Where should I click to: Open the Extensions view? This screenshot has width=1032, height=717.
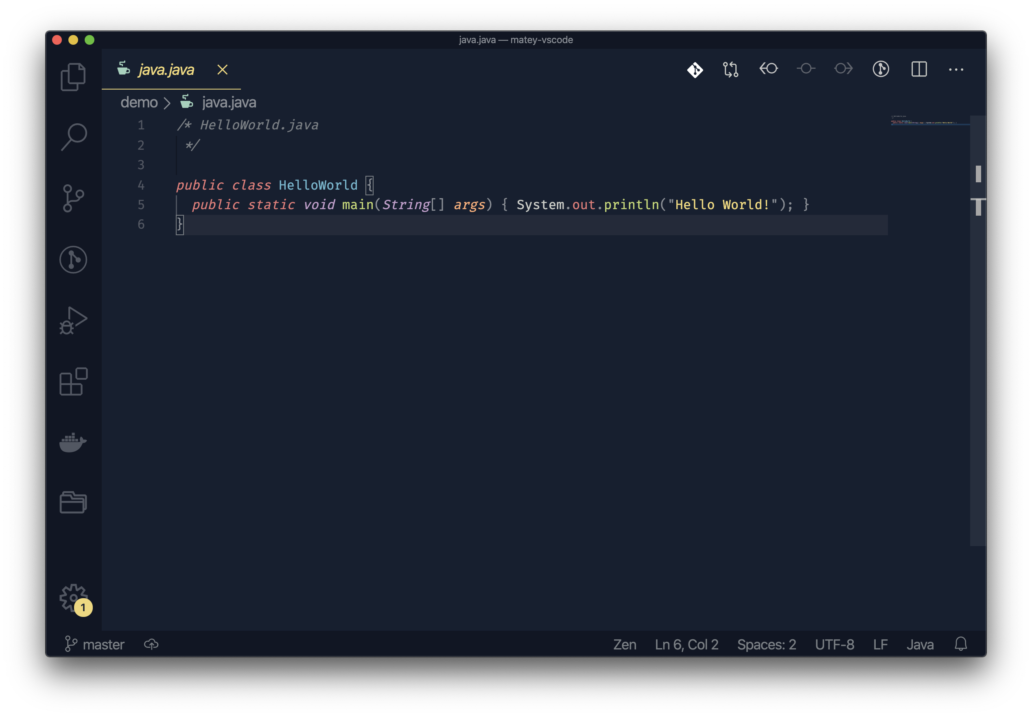click(x=73, y=381)
